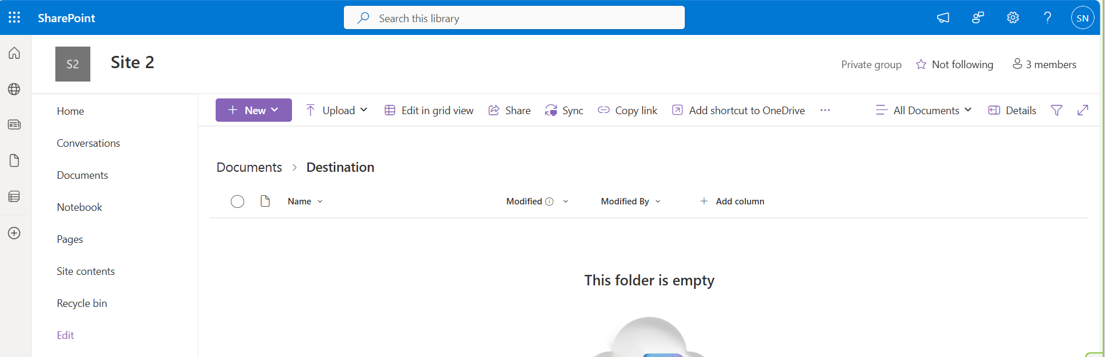This screenshot has width=1105, height=357.
Task: Focus the Search this library box
Action: point(514,18)
